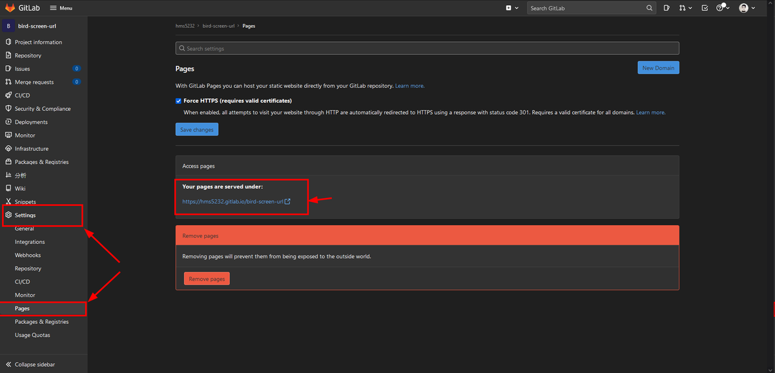Image resolution: width=775 pixels, height=373 pixels.
Task: Open the top Menu hamburger
Action: tap(61, 8)
